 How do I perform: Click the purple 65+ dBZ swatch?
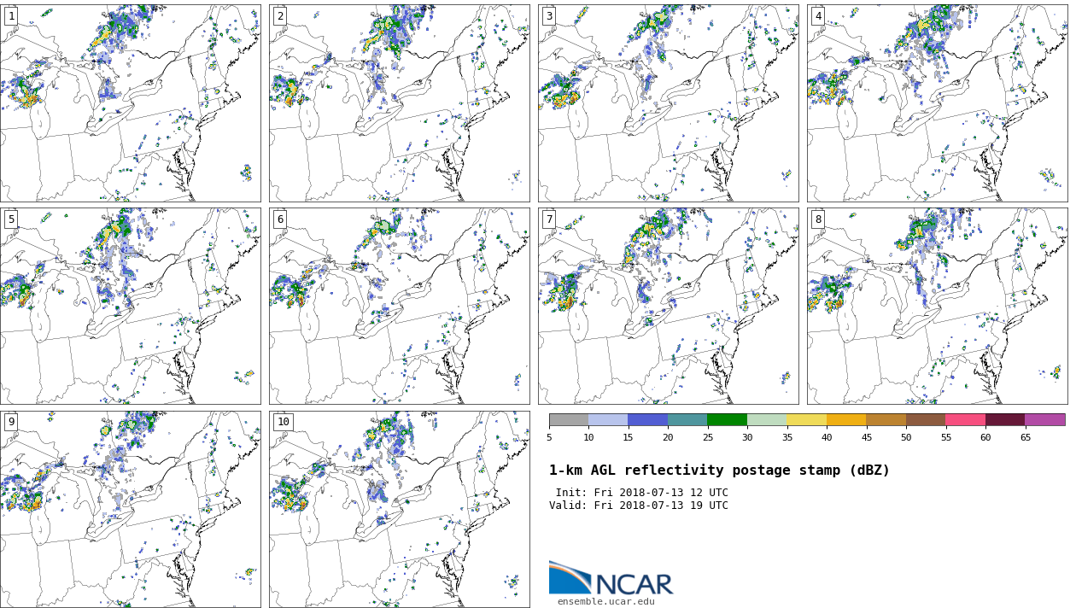pyautogui.click(x=1045, y=419)
